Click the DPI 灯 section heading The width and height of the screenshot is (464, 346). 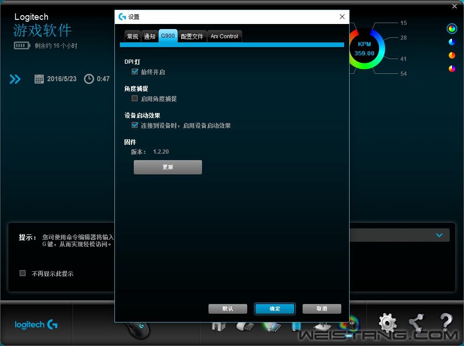132,62
